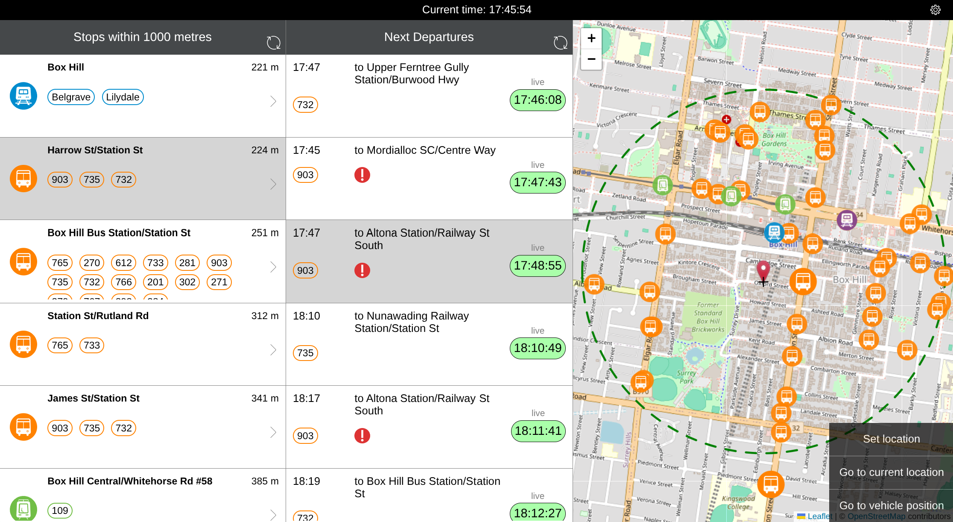Select route 612 at the Box Hill Bus Station stop
The width and height of the screenshot is (953, 522).
(123, 263)
